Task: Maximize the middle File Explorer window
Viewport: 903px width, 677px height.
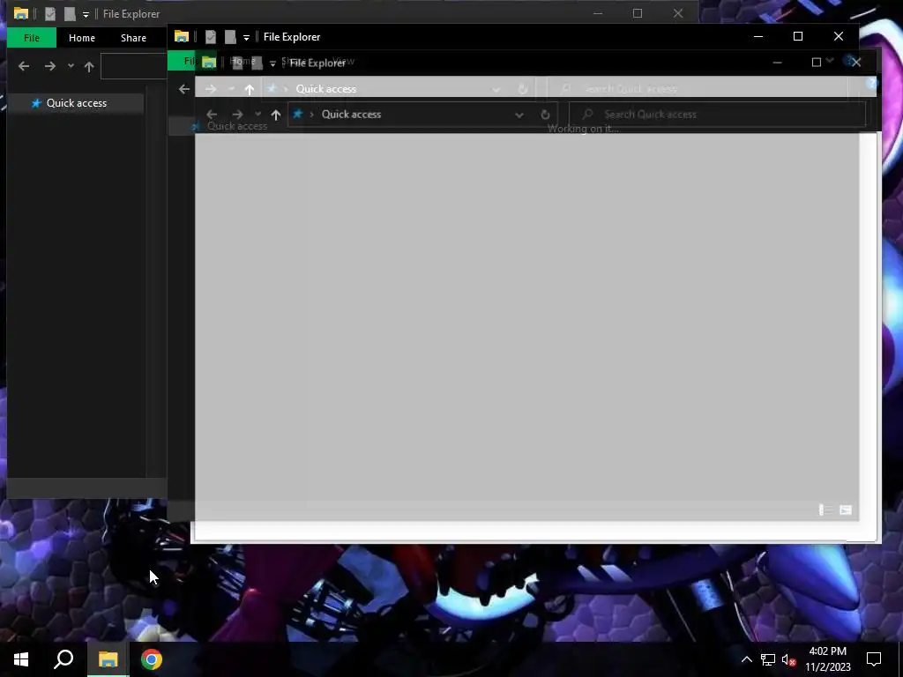Action: 798,36
